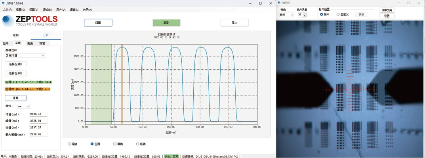Select the 缩放 radio button

click(69, 144)
